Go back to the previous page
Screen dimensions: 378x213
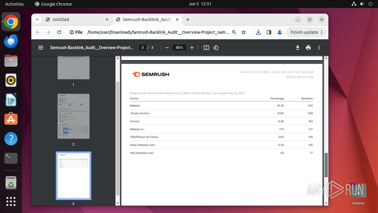38,32
